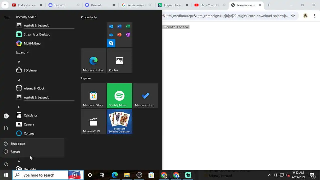
Task: Click the Productivity group heading
Action: click(89, 17)
